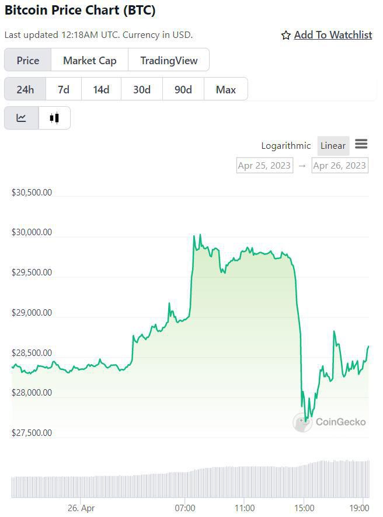Open the Apr 25, 2023 start date picker
Screen dimensions: 383x517
264,165
